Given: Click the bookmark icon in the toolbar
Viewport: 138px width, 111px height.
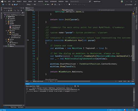Looking at the screenshot, I should click(x=69, y=4).
